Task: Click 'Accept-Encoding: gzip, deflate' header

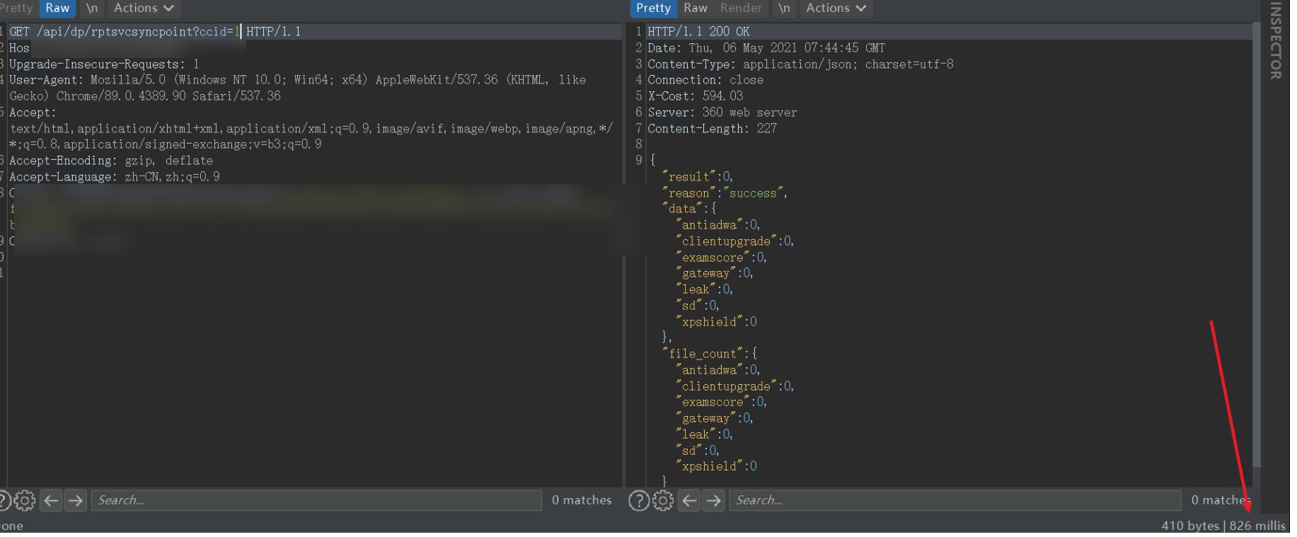Action: click(x=111, y=161)
